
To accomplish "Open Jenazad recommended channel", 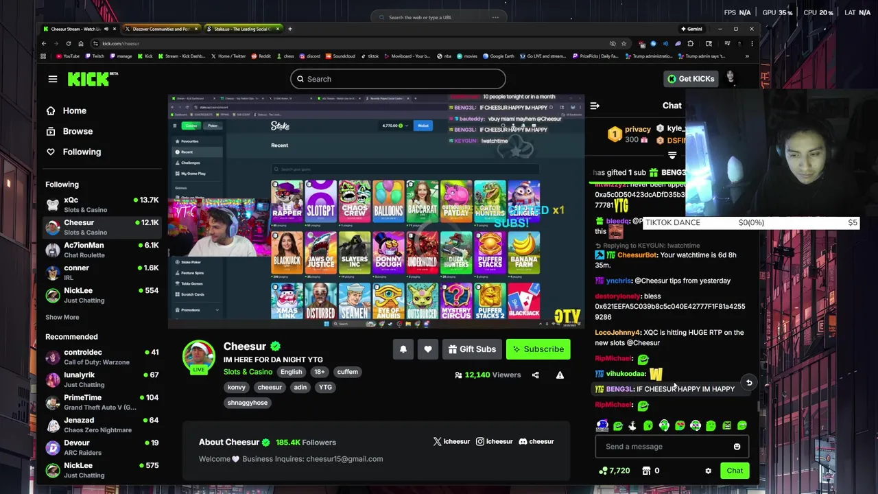I will point(102,425).
